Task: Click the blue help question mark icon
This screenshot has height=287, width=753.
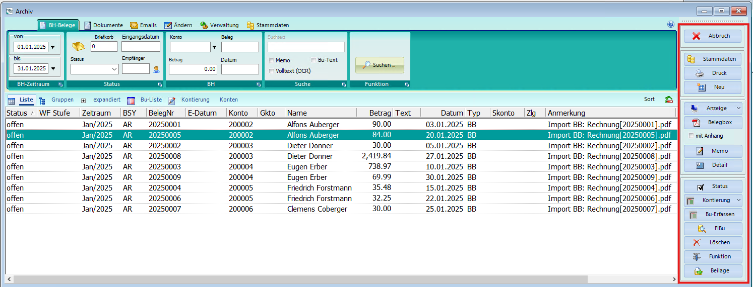Action: [x=671, y=24]
